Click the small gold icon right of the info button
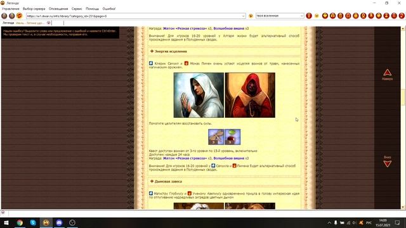The height and width of the screenshot is (228, 406). [317, 16]
